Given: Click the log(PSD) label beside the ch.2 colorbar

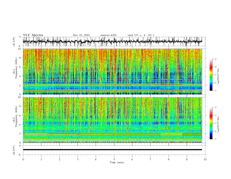Looking at the screenshot, I should click(x=219, y=124).
